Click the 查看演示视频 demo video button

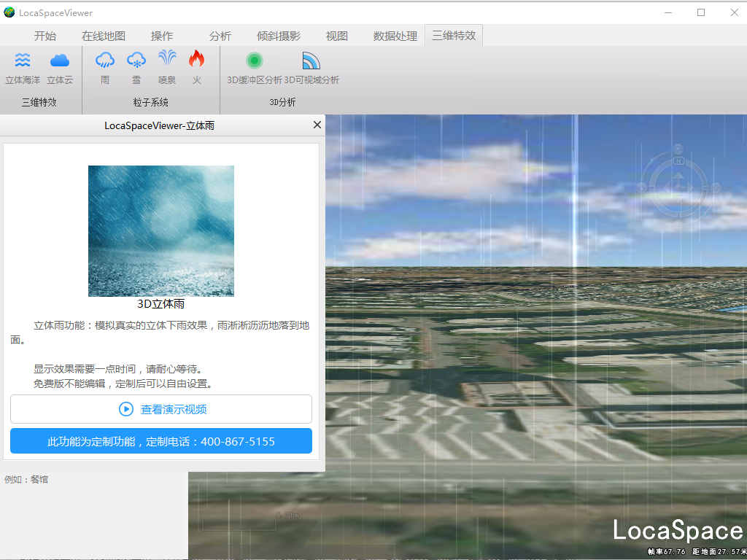click(161, 409)
